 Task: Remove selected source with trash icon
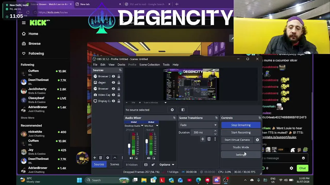101,158
